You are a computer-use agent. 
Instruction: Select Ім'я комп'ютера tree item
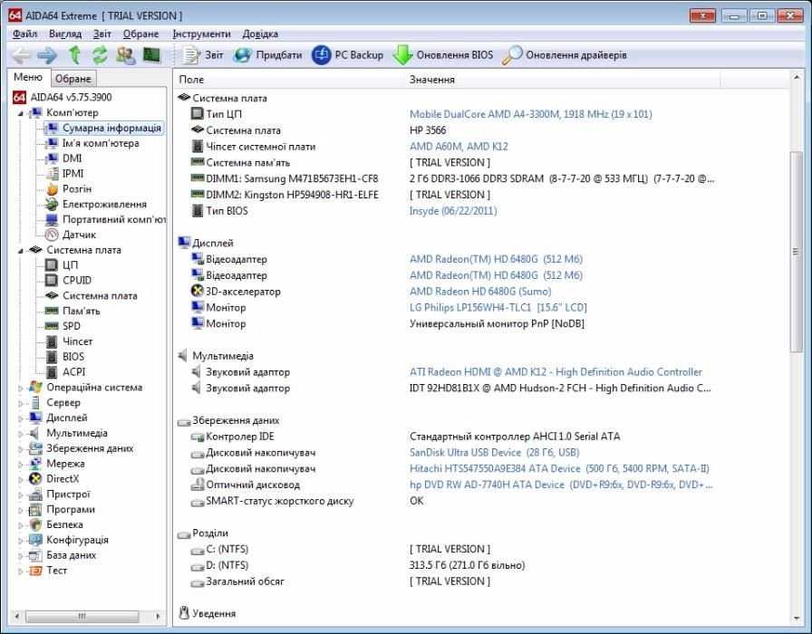click(x=101, y=143)
